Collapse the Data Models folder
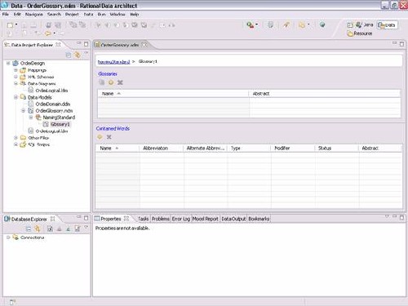The width and height of the screenshot is (408, 306). tap(16, 97)
